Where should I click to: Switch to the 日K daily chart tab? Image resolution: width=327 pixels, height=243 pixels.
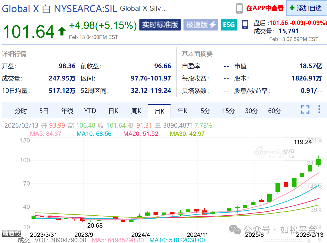[113, 111]
